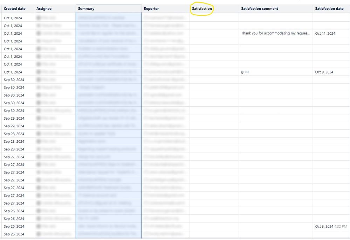Click Created date in the 'great' comment row
This screenshot has height=240, width=350.
click(13, 72)
